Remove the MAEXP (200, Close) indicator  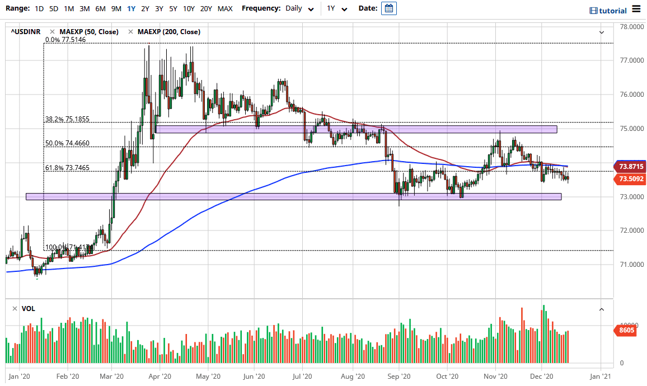(x=132, y=32)
